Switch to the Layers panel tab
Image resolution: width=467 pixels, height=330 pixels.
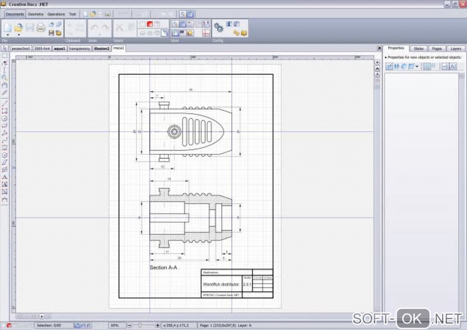pyautogui.click(x=456, y=49)
